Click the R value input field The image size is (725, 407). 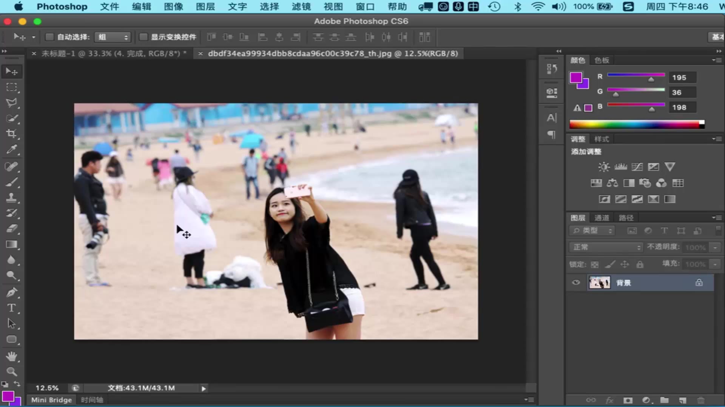coord(682,78)
